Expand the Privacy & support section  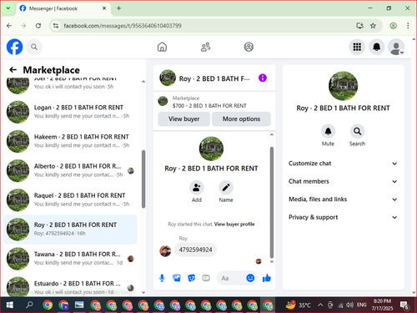[343, 217]
